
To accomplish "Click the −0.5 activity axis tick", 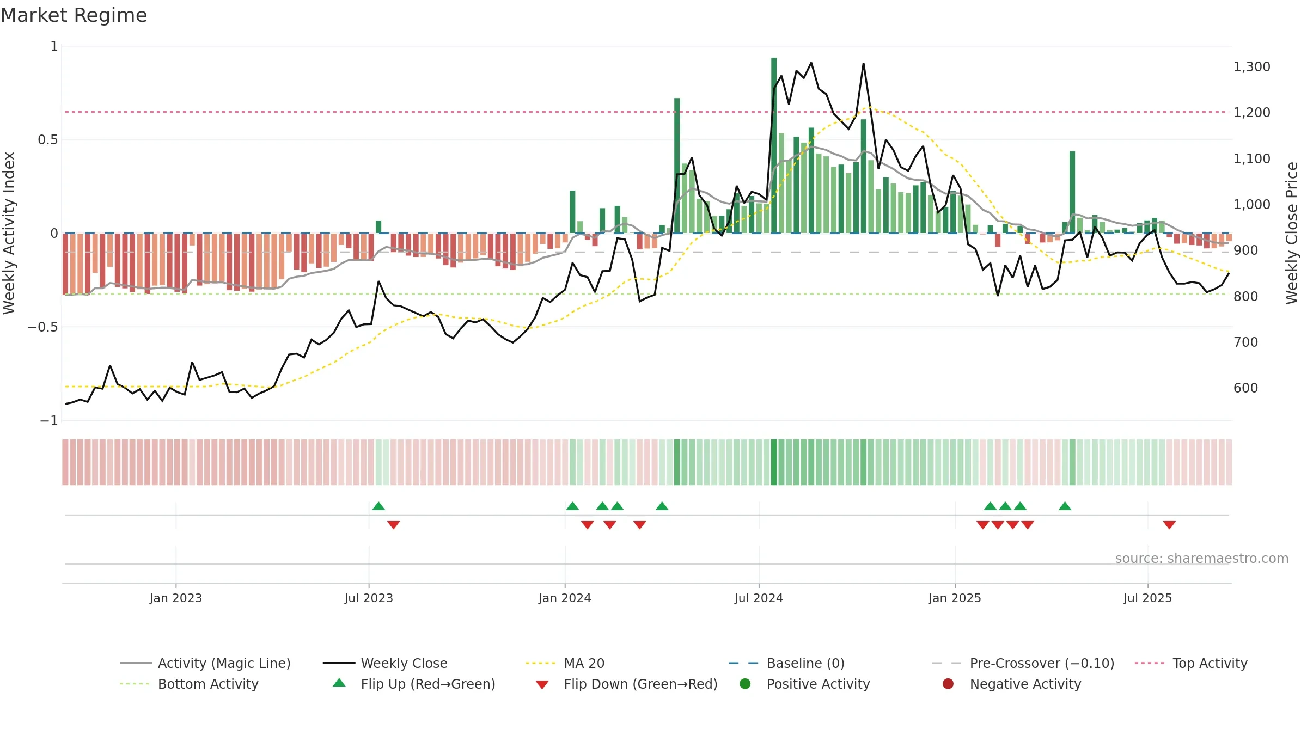I will coord(43,327).
